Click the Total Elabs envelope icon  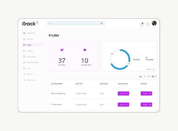[x=62, y=50]
